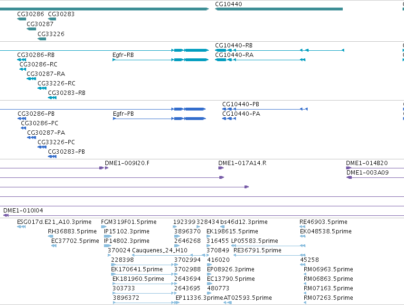Select the RM07163.5prime EST label

pos(328,288)
